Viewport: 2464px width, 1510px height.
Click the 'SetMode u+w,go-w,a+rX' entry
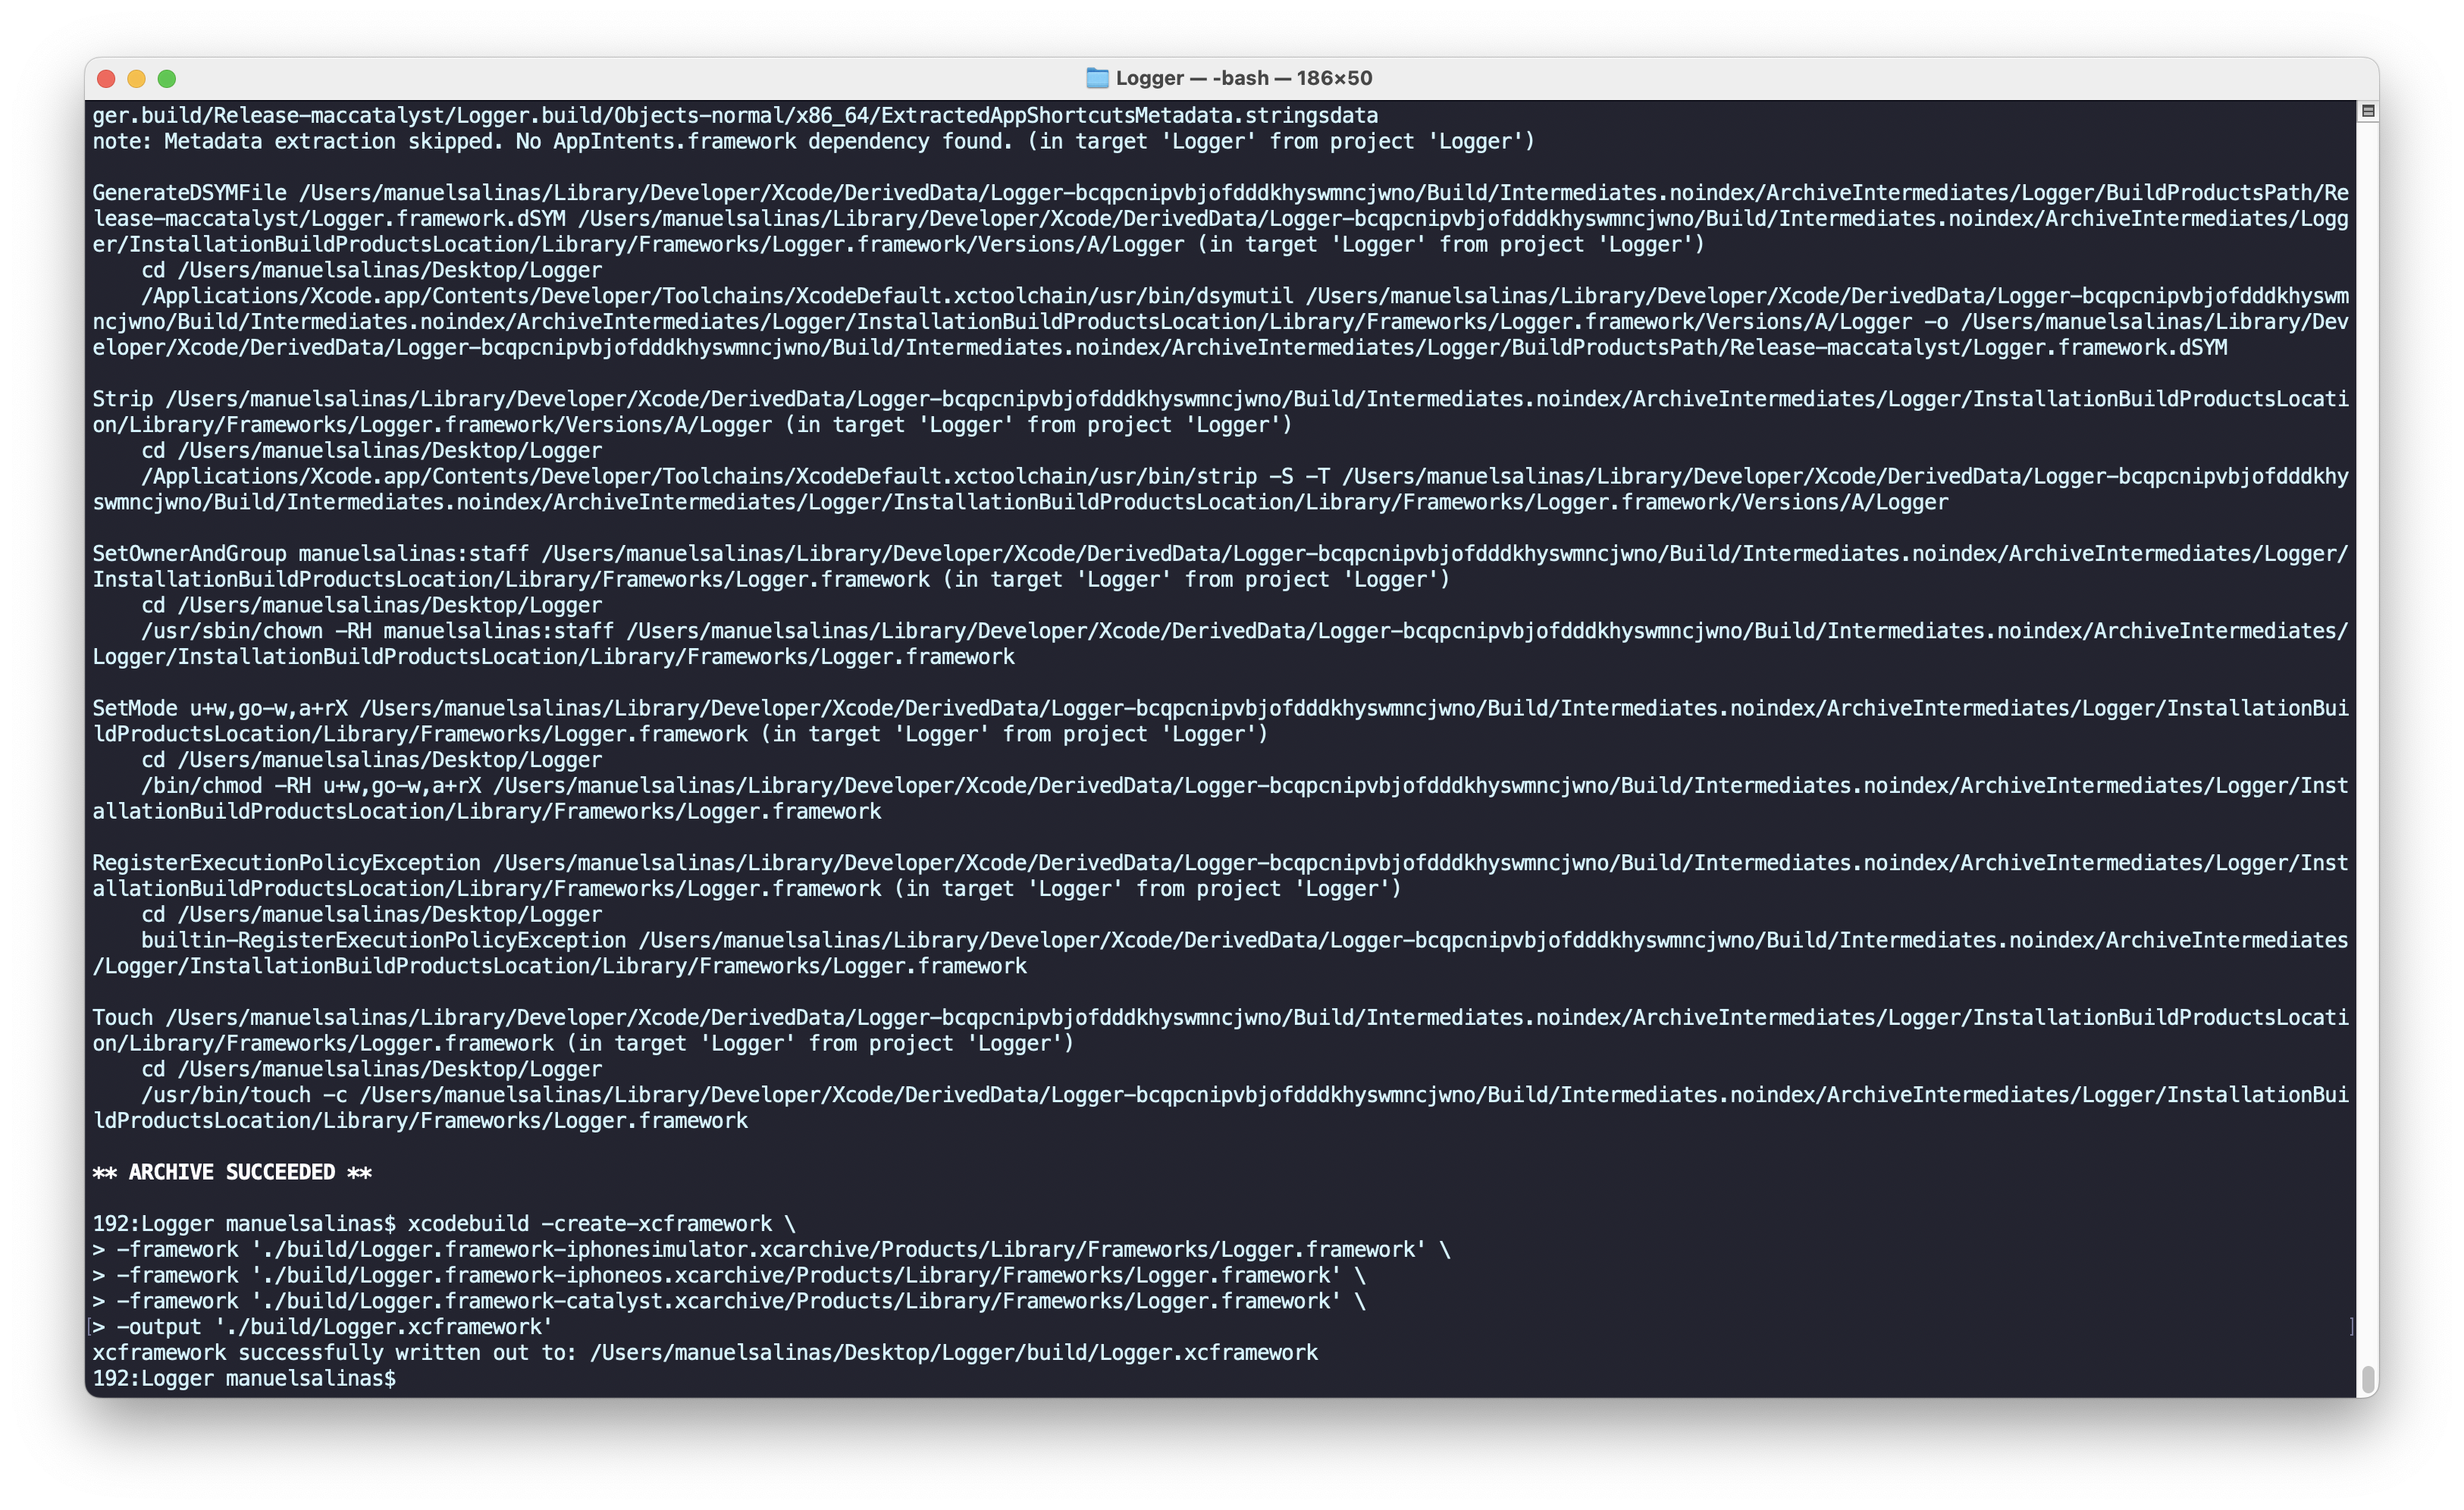220,708
